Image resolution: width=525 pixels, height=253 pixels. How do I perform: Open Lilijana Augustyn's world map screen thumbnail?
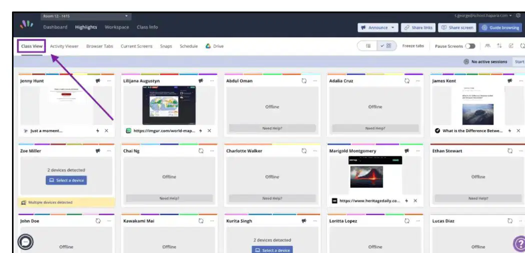pyautogui.click(x=169, y=105)
